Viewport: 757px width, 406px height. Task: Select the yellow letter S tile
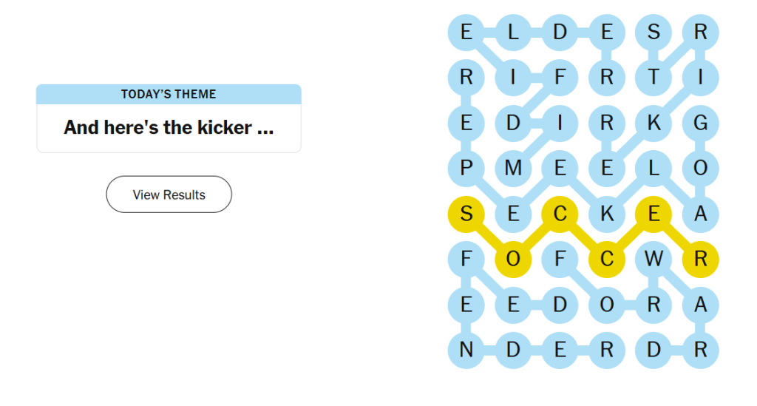click(x=466, y=214)
